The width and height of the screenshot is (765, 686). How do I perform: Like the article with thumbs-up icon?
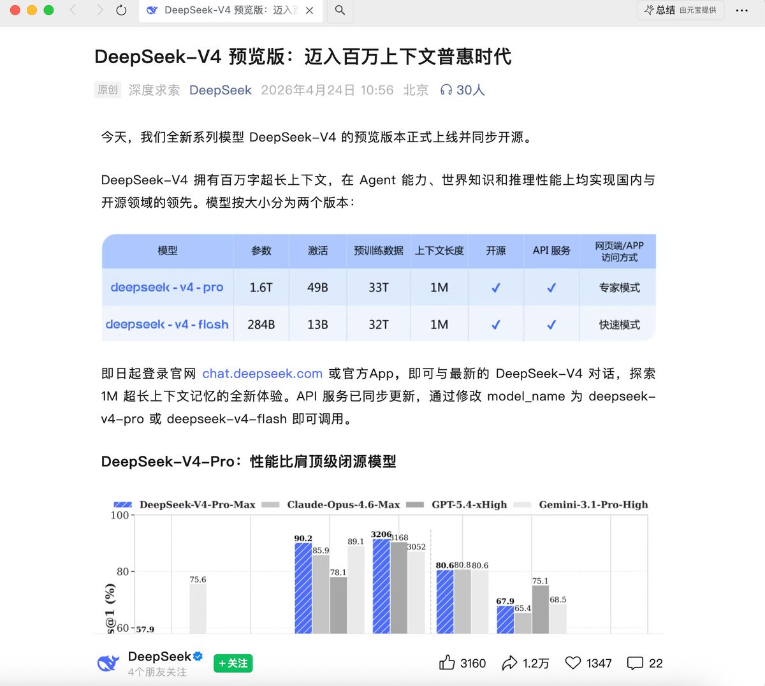447,663
